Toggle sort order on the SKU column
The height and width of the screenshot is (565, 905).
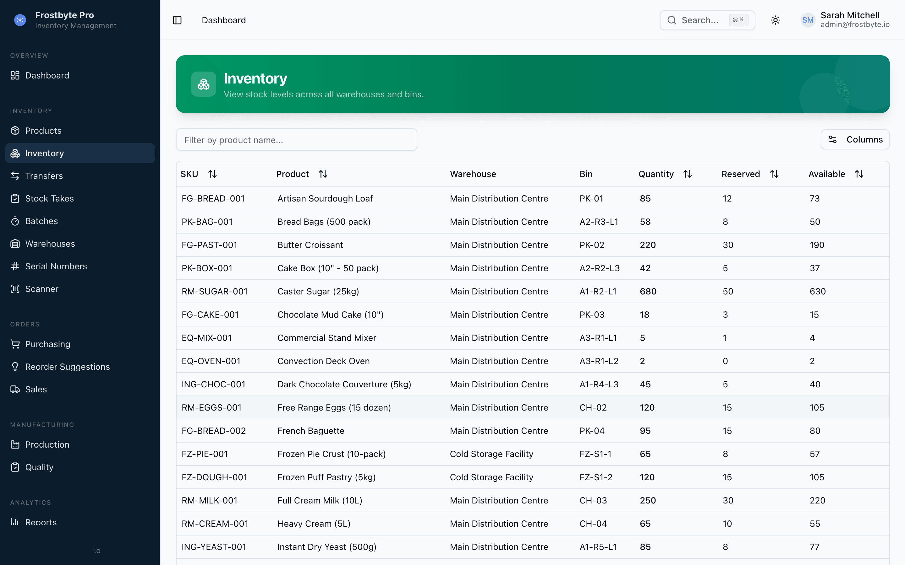click(x=212, y=174)
